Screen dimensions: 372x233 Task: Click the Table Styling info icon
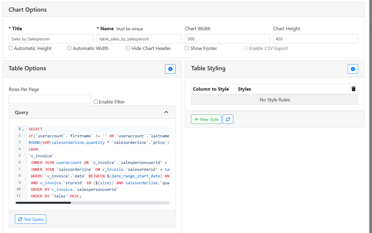(x=353, y=69)
